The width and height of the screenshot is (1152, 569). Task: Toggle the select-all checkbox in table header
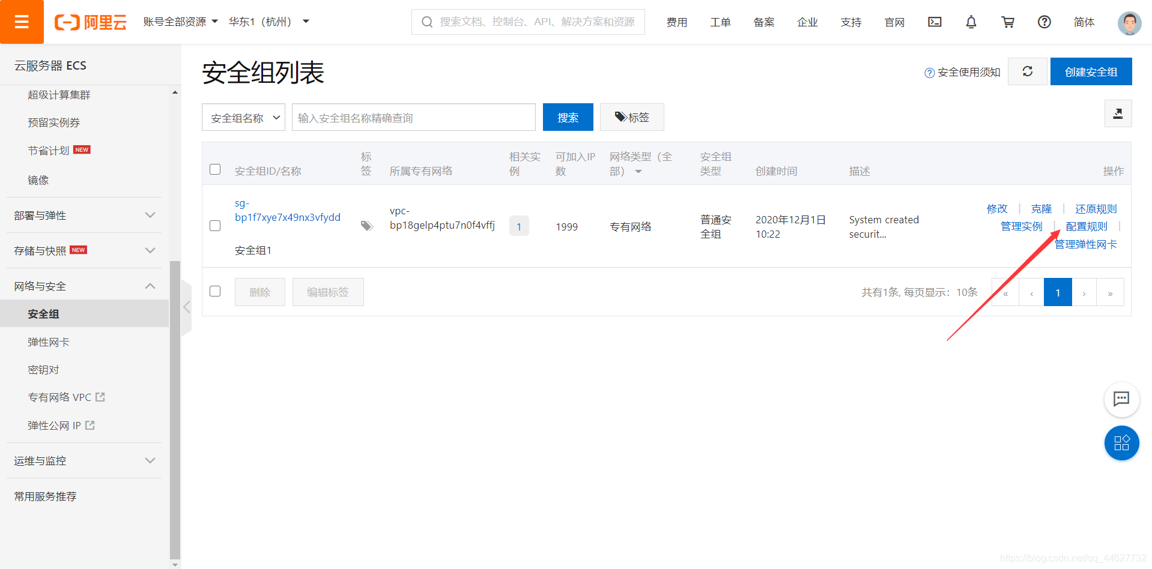215,169
